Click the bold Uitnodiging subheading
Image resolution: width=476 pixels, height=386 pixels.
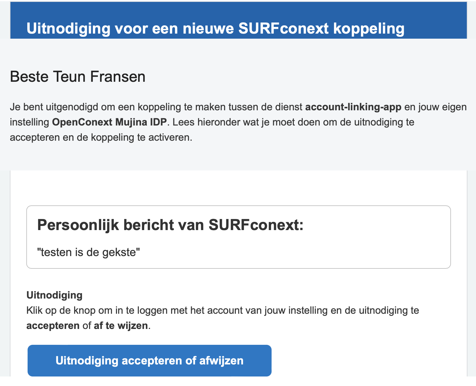pyautogui.click(x=55, y=295)
